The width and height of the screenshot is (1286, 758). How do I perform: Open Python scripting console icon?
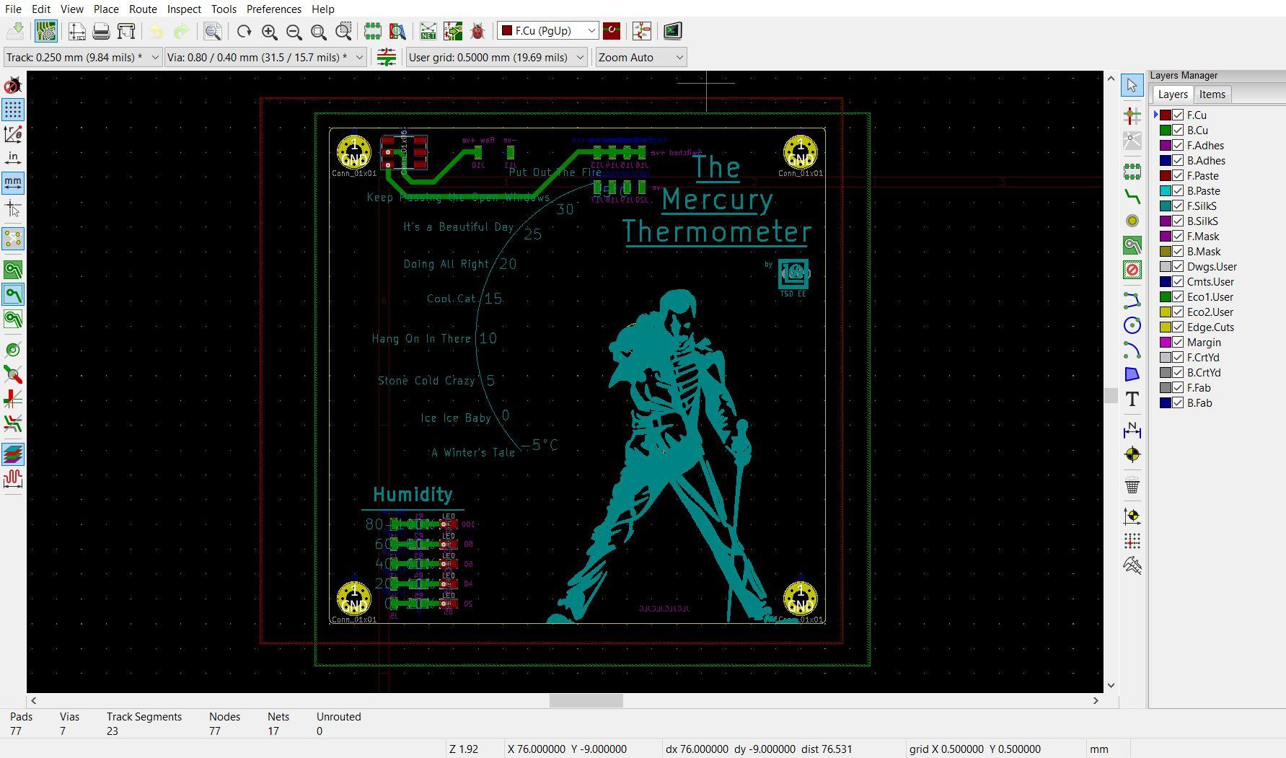pos(672,31)
